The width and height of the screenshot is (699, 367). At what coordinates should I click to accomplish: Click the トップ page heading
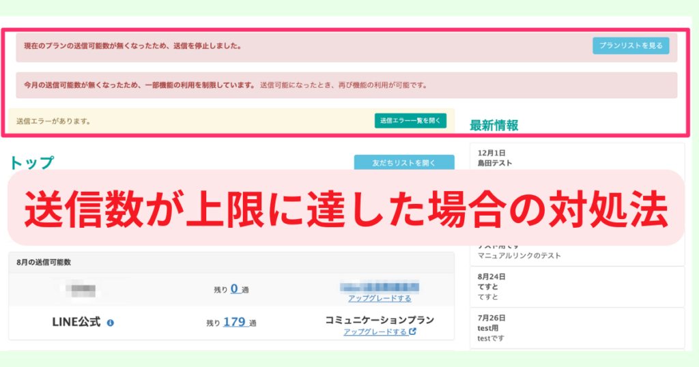tap(31, 163)
